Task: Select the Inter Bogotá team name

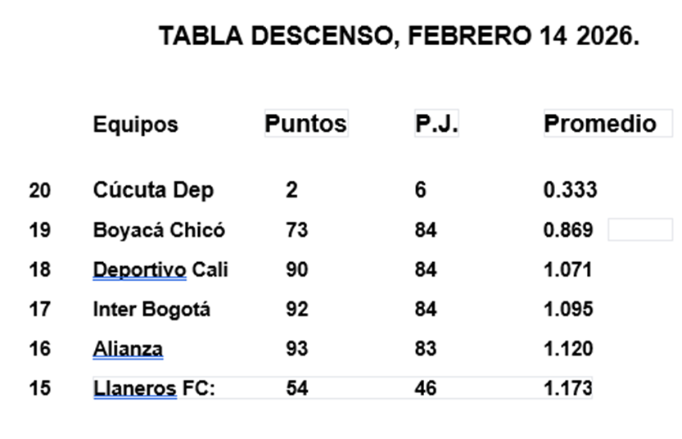Action: coord(151,310)
